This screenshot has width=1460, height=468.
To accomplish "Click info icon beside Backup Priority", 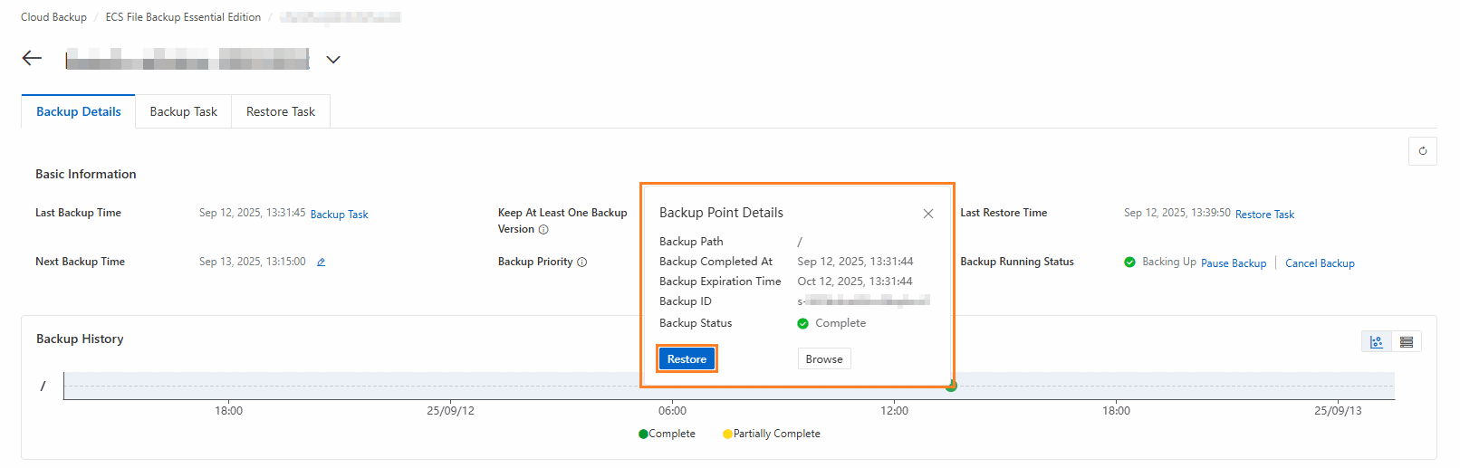I will coord(581,263).
